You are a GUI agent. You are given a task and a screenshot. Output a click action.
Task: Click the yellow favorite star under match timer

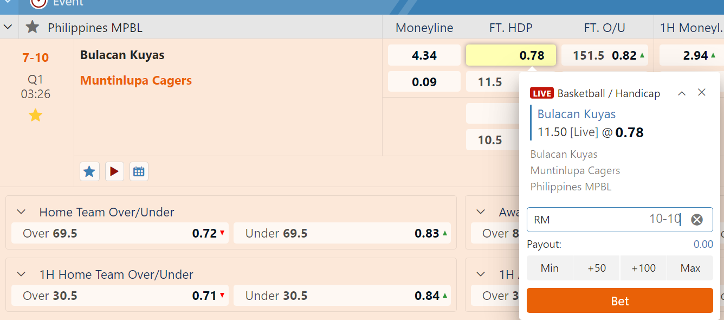35,115
